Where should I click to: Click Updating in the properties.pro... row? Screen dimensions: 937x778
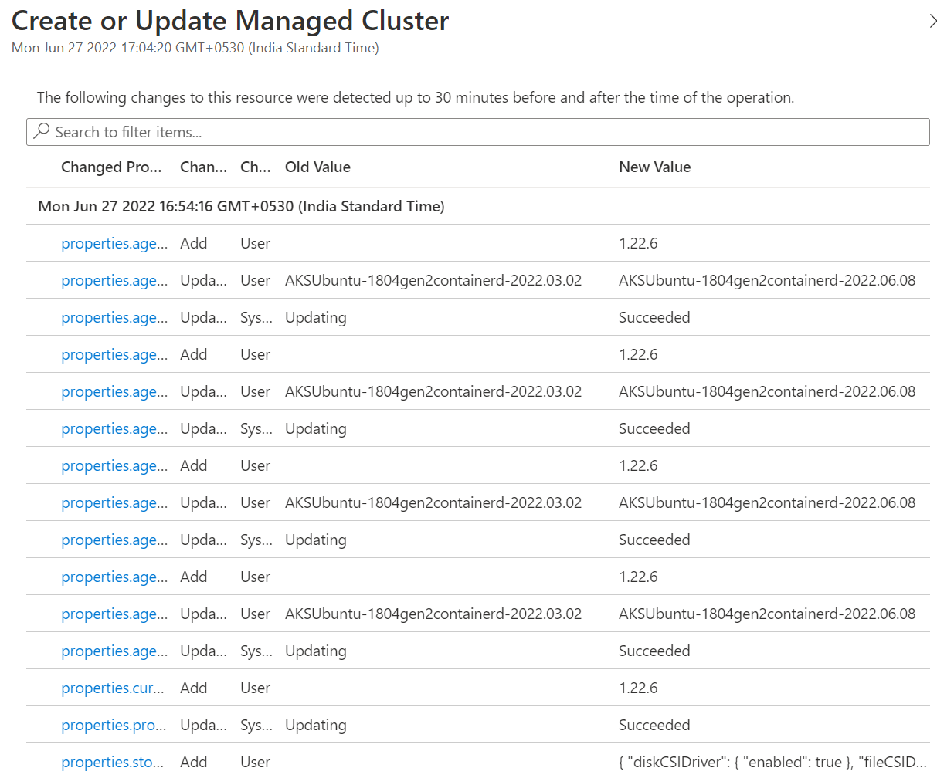pos(315,725)
